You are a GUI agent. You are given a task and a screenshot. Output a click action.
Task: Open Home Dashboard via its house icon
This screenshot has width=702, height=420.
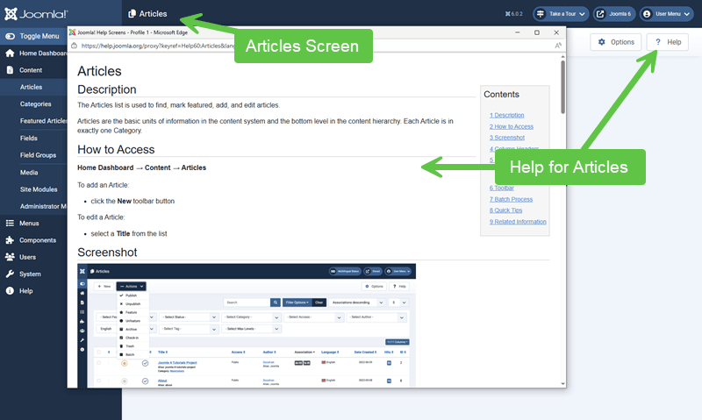(x=10, y=53)
